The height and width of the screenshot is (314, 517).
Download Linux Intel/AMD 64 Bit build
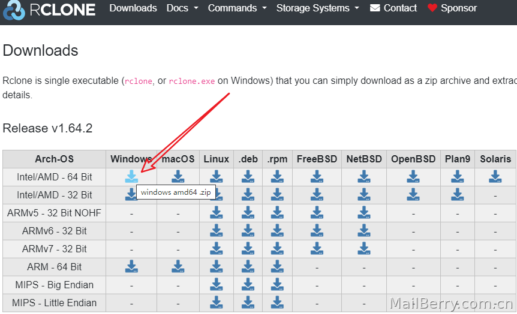pyautogui.click(x=217, y=177)
